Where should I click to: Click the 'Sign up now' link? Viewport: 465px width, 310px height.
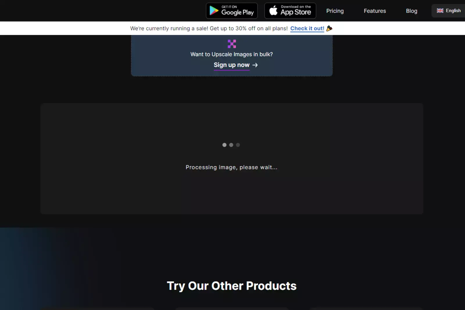click(231, 65)
